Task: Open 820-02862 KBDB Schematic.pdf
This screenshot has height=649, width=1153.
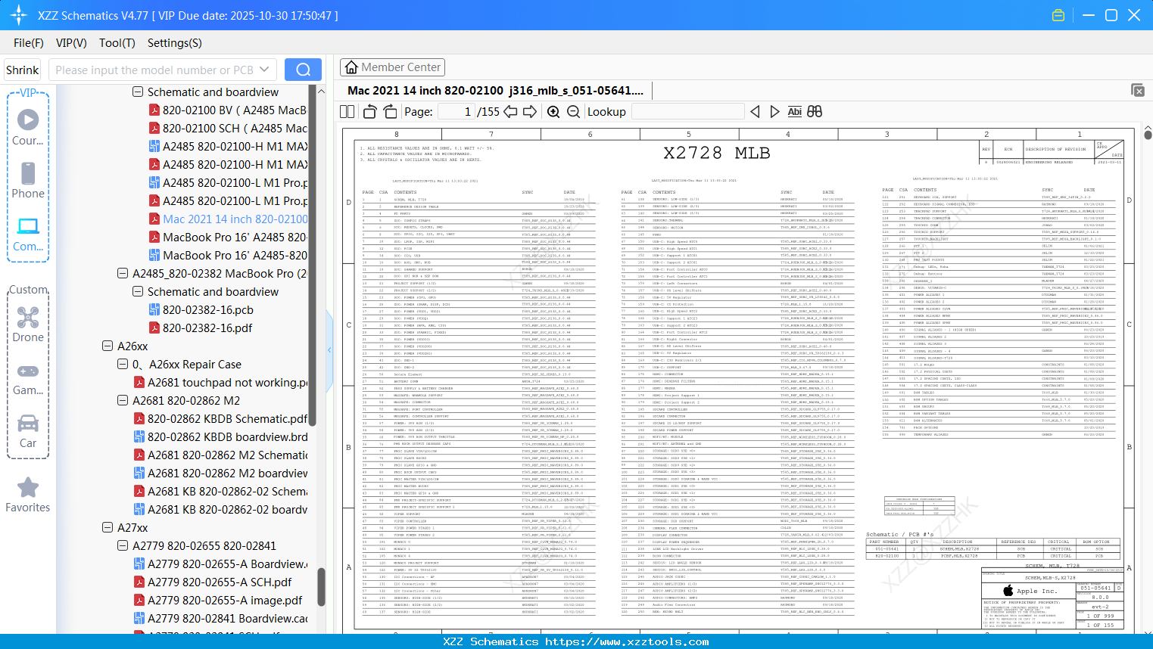Action: click(221, 419)
